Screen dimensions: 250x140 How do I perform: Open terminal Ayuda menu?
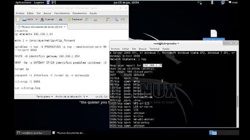click(166, 49)
